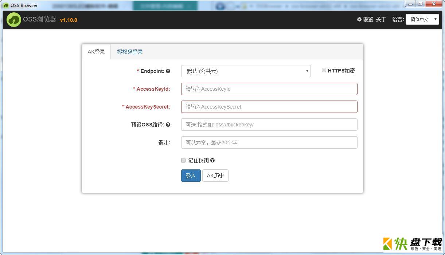Viewport: 445px width, 255px height.
Task: Switch to the 授权码登录 tab
Action: coord(130,52)
